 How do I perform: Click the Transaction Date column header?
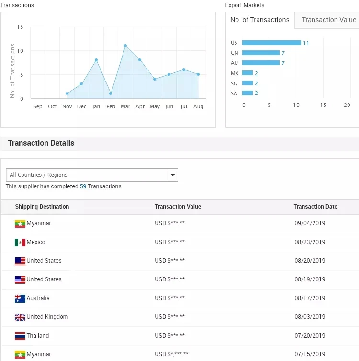click(x=315, y=207)
